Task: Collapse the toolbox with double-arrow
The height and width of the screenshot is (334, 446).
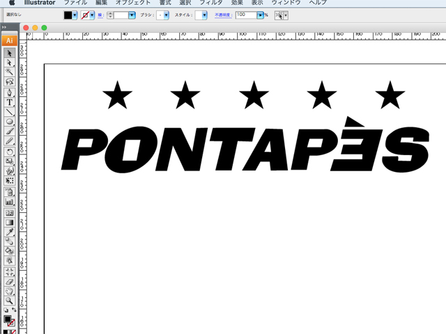Action: pyautogui.click(x=4, y=27)
